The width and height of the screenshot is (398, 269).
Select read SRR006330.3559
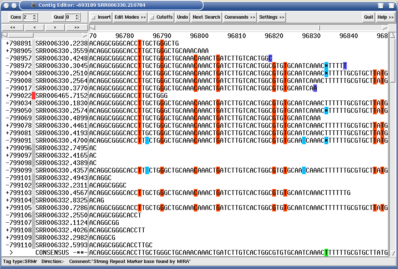[62, 51]
